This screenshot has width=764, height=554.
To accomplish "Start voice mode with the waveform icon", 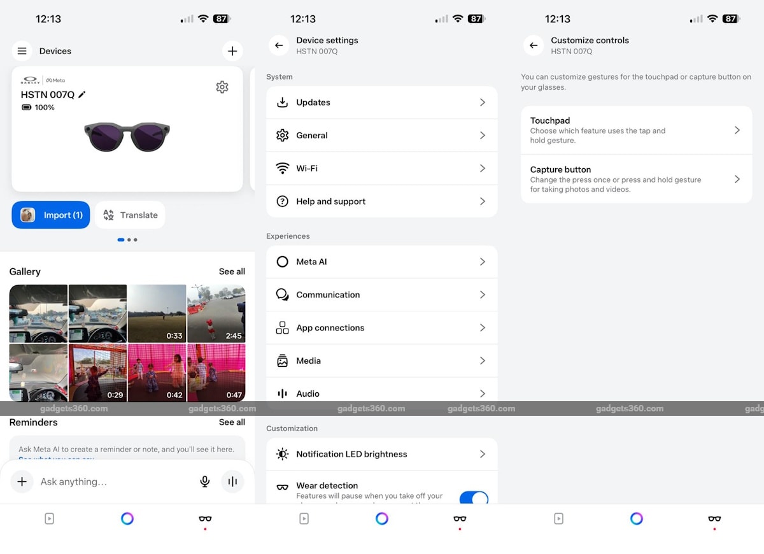I will click(232, 481).
